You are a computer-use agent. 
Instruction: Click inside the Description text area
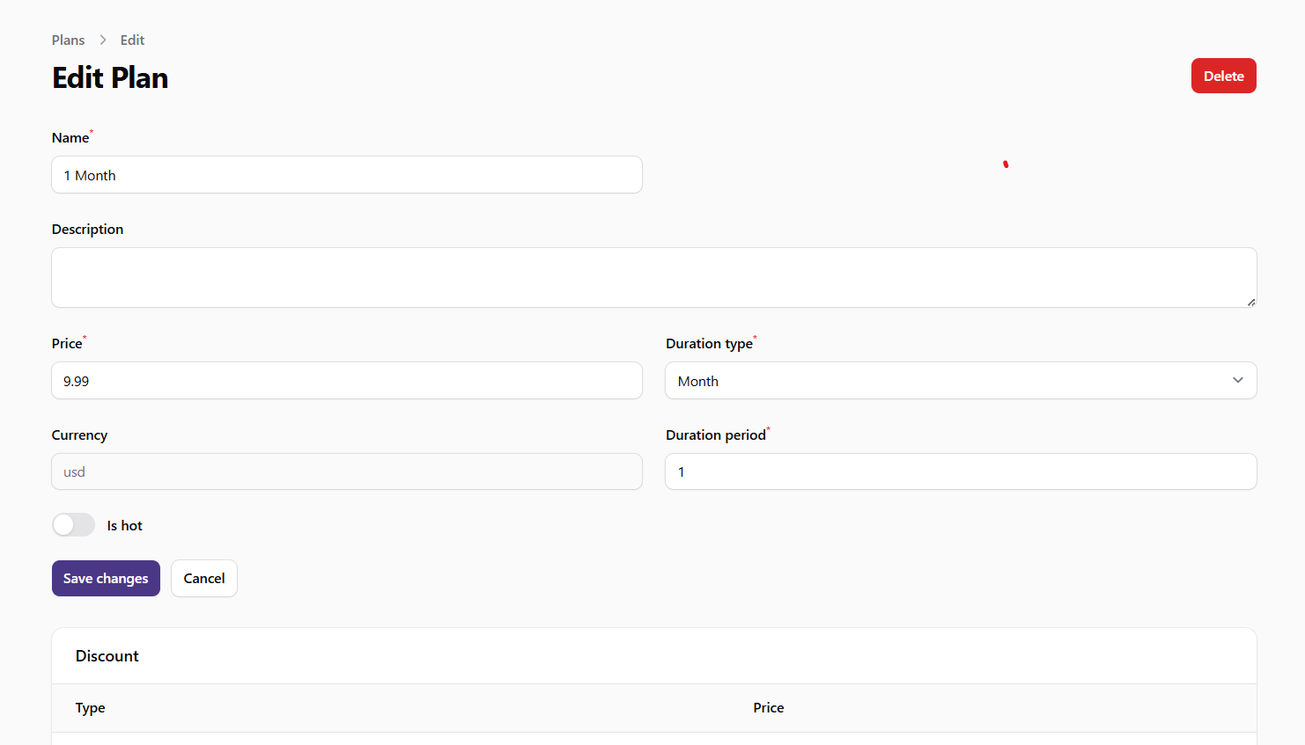click(652, 277)
